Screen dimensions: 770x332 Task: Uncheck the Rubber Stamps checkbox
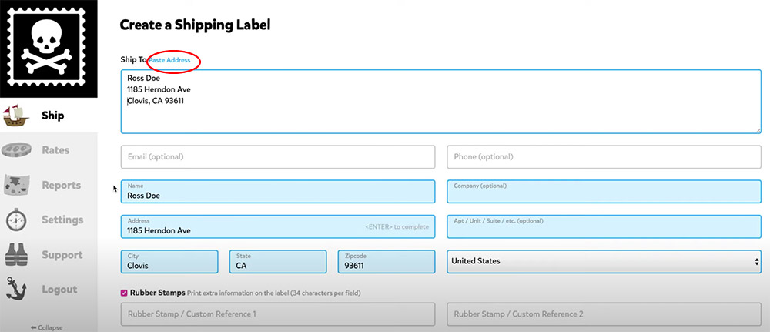point(124,293)
